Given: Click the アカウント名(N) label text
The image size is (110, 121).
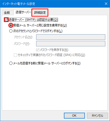Looking at the screenshot, I should click(x=24, y=37).
